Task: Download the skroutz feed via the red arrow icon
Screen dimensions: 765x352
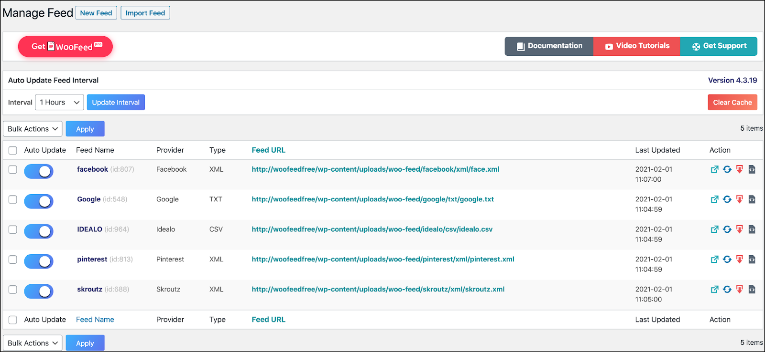Action: pyautogui.click(x=740, y=290)
